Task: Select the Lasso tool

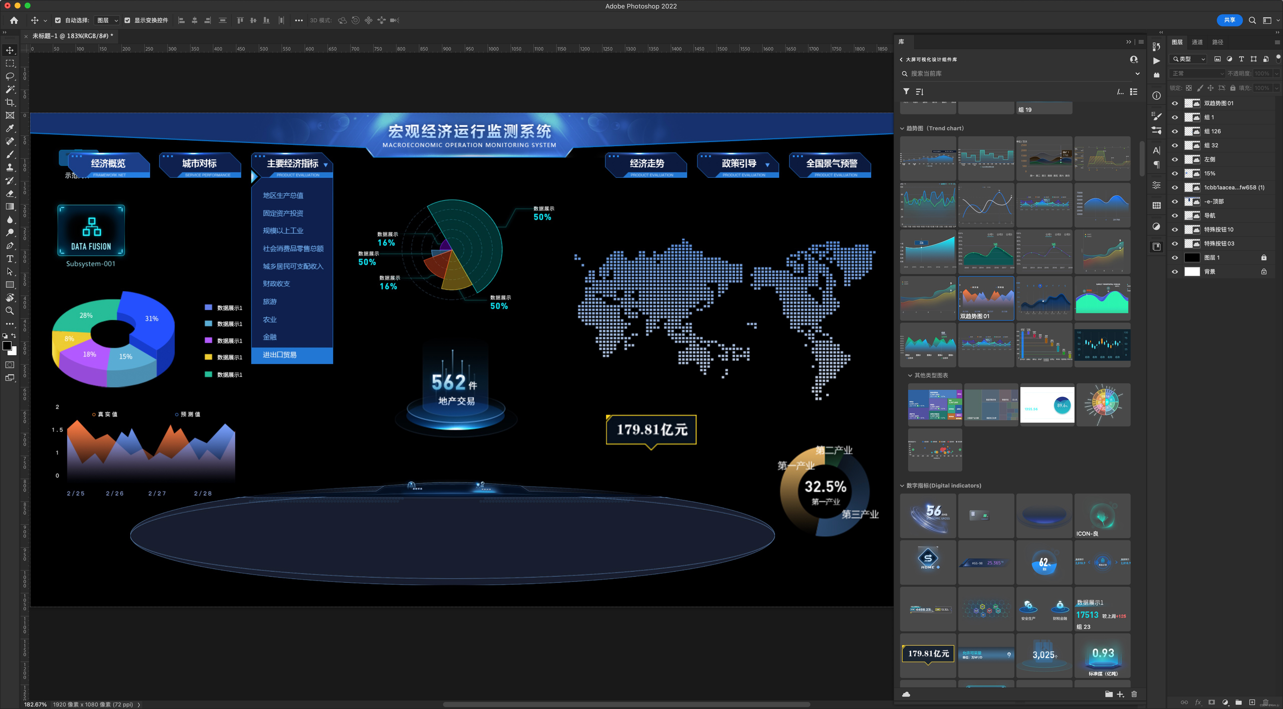Action: click(x=10, y=76)
